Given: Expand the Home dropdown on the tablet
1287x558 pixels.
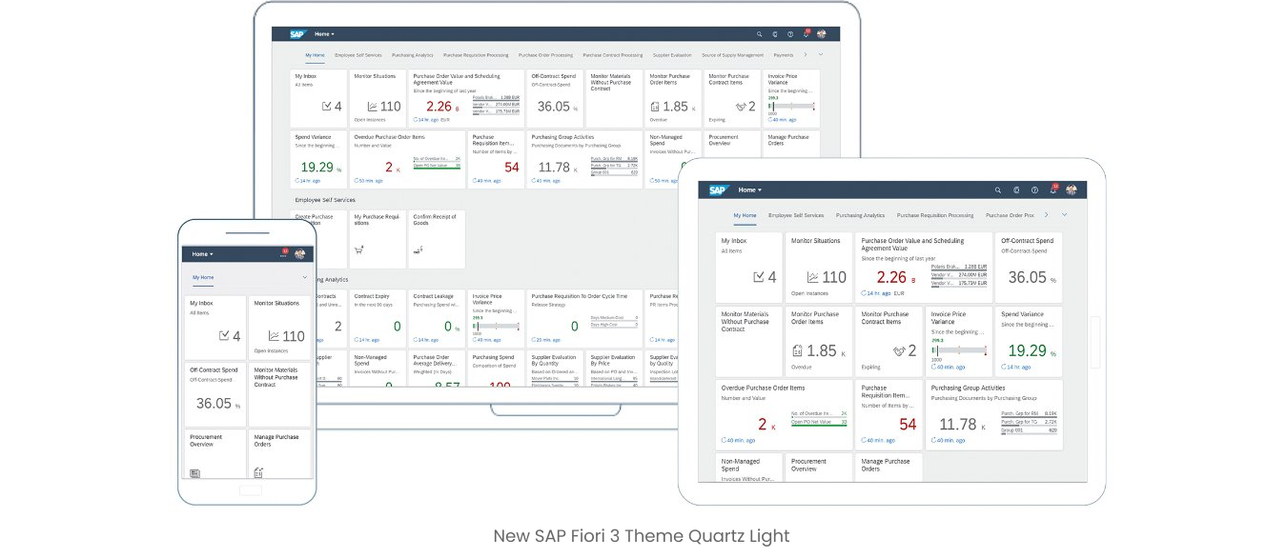Looking at the screenshot, I should [x=750, y=190].
